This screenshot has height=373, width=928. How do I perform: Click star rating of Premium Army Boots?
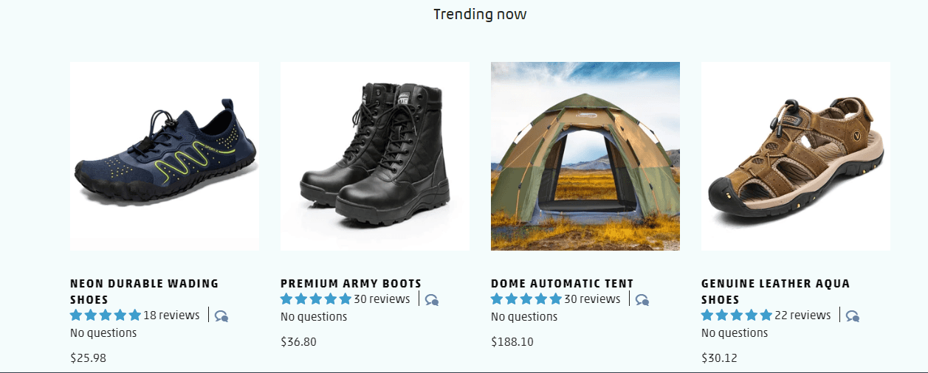(x=316, y=299)
